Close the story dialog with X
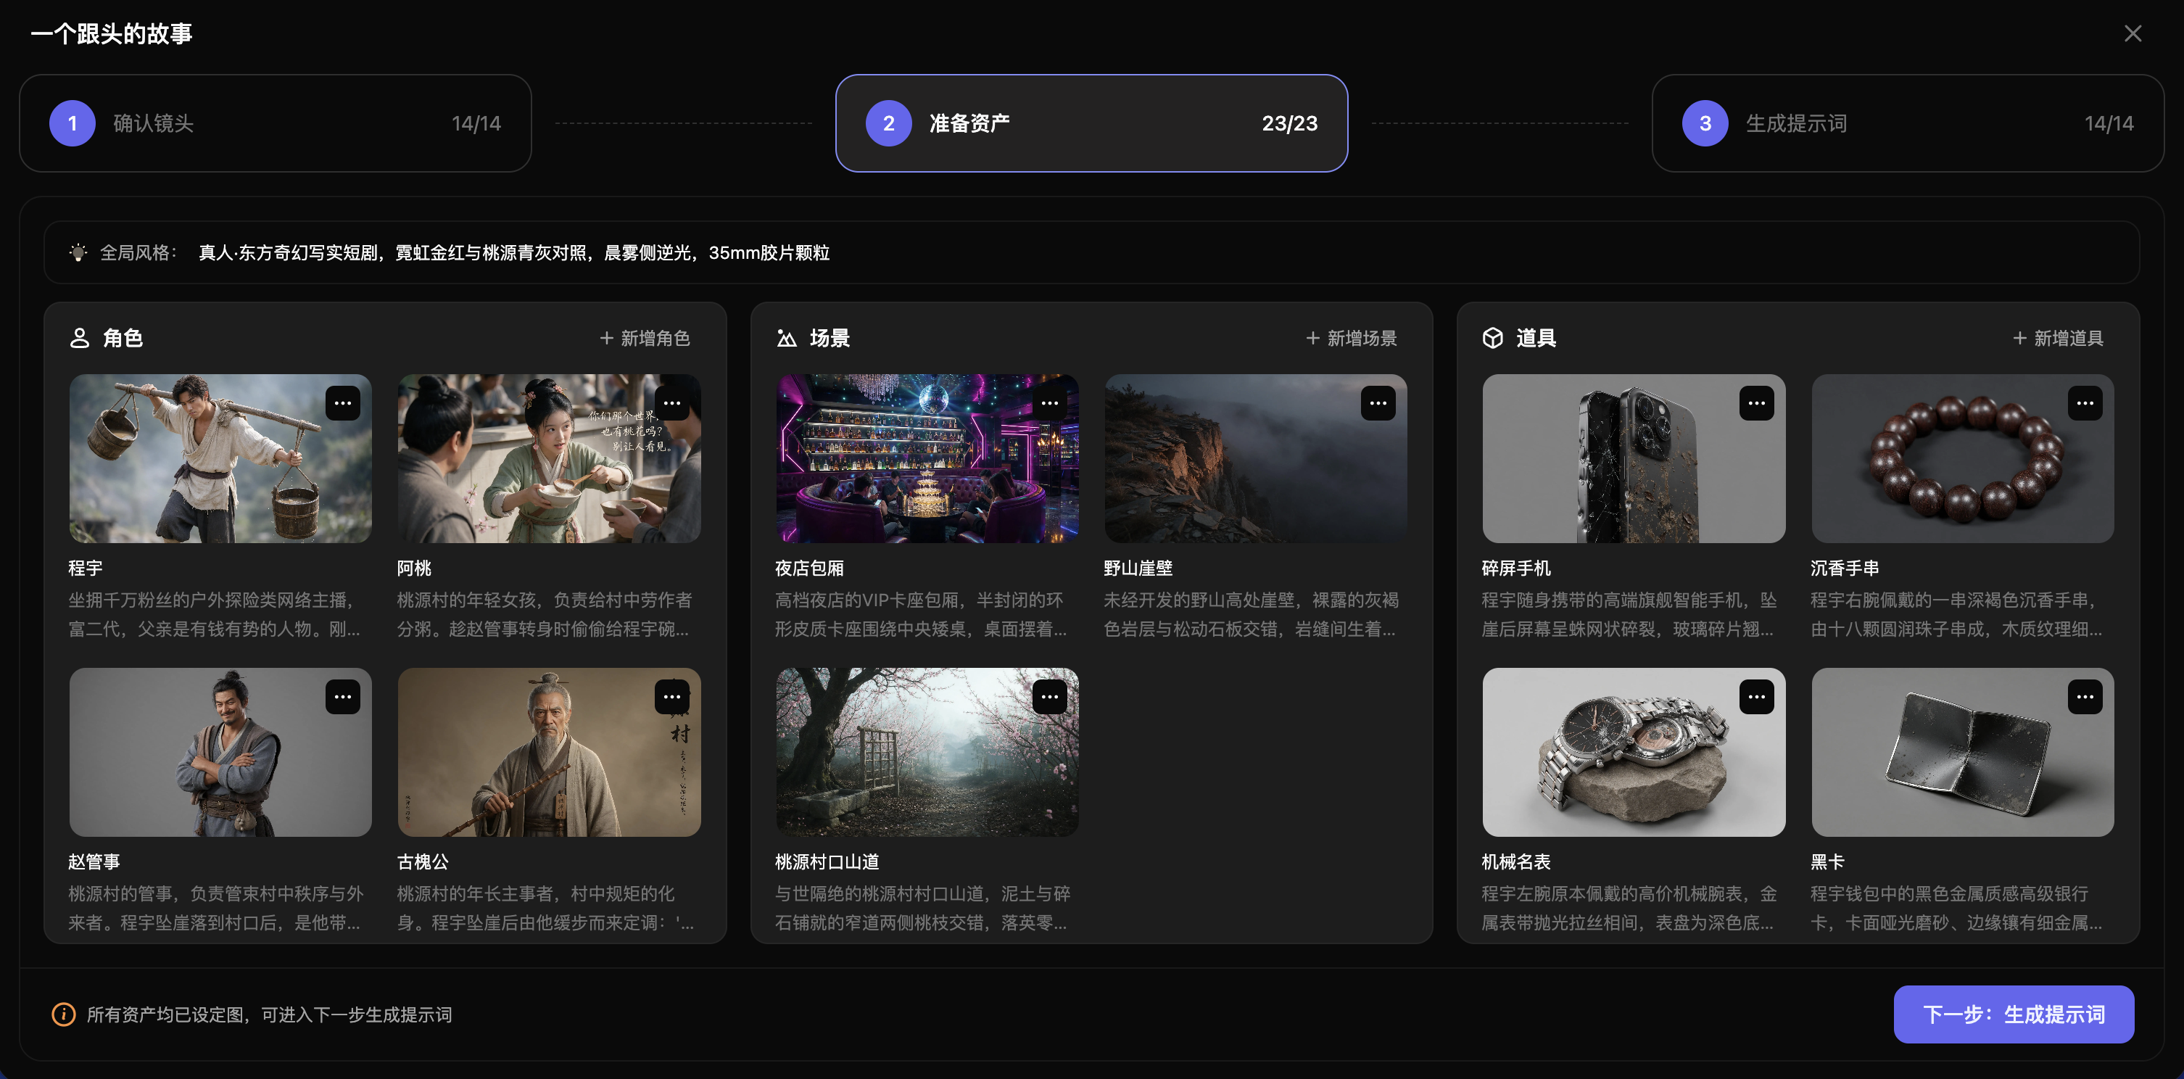 click(2133, 33)
